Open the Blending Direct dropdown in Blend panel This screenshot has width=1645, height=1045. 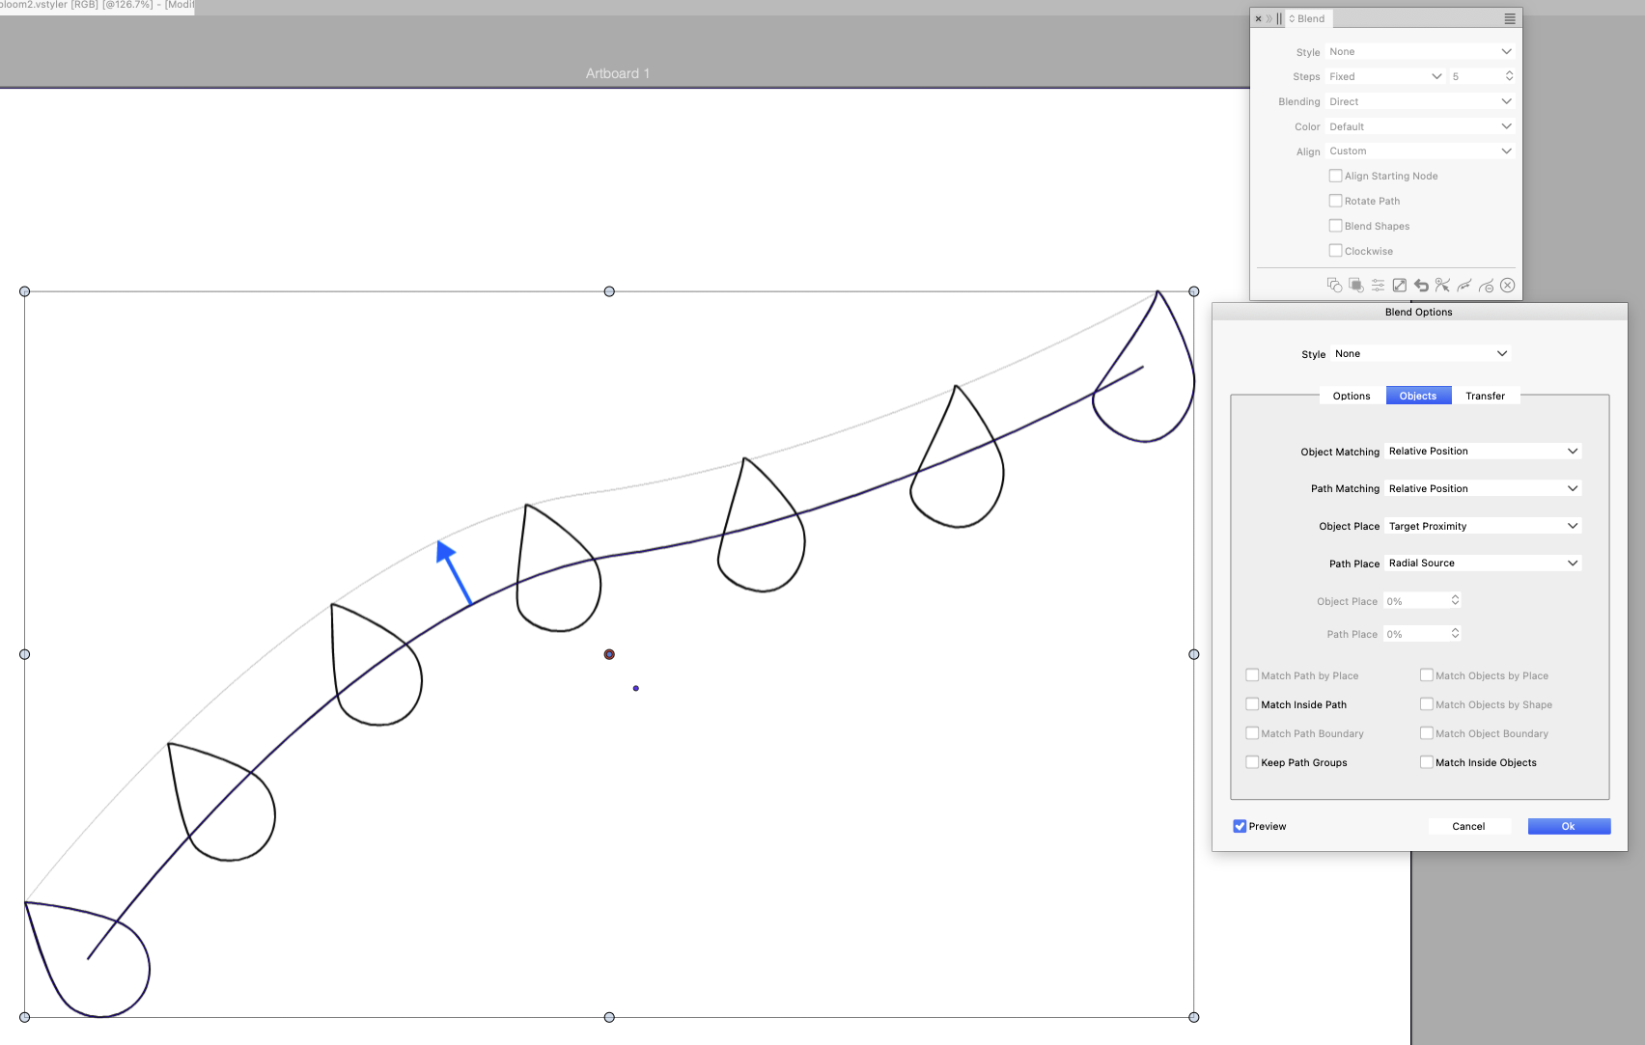[1419, 102]
